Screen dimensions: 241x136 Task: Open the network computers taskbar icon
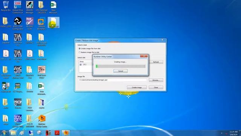pos(31,133)
